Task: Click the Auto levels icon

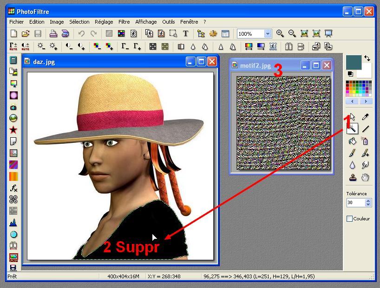Action: coord(13,46)
